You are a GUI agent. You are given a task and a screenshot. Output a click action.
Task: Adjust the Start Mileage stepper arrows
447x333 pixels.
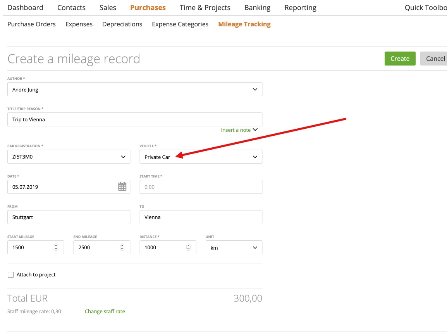pyautogui.click(x=56, y=247)
